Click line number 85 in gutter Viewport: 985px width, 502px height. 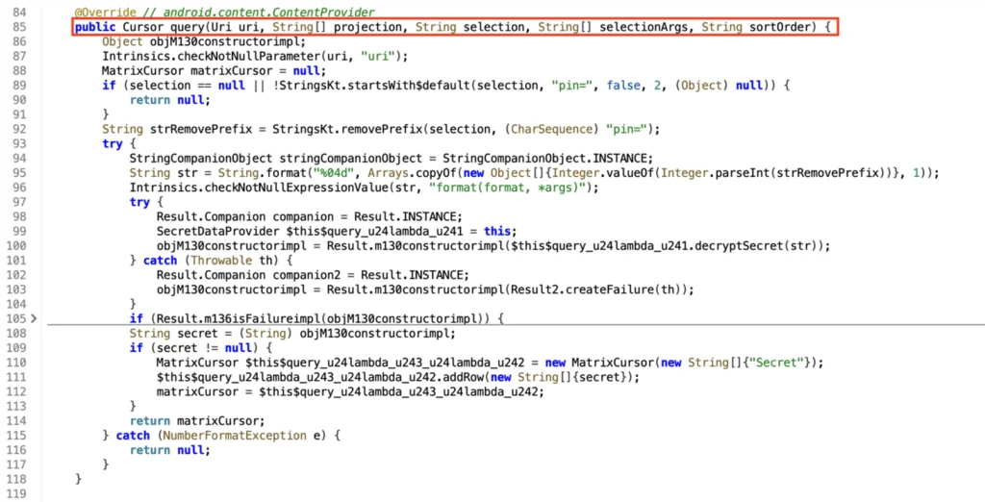point(20,29)
